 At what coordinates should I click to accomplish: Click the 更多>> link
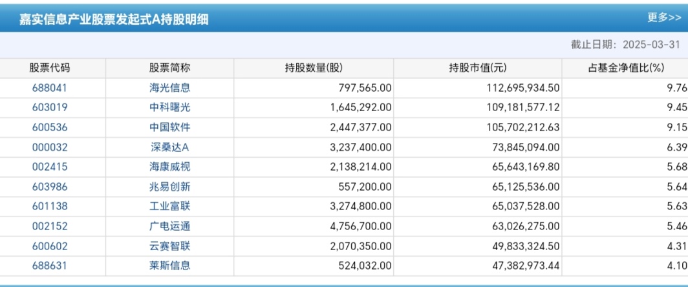tap(664, 17)
